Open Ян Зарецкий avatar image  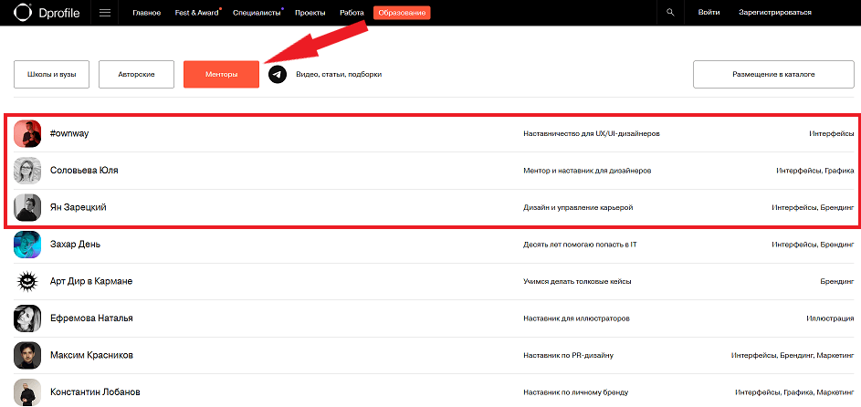pyautogui.click(x=27, y=207)
